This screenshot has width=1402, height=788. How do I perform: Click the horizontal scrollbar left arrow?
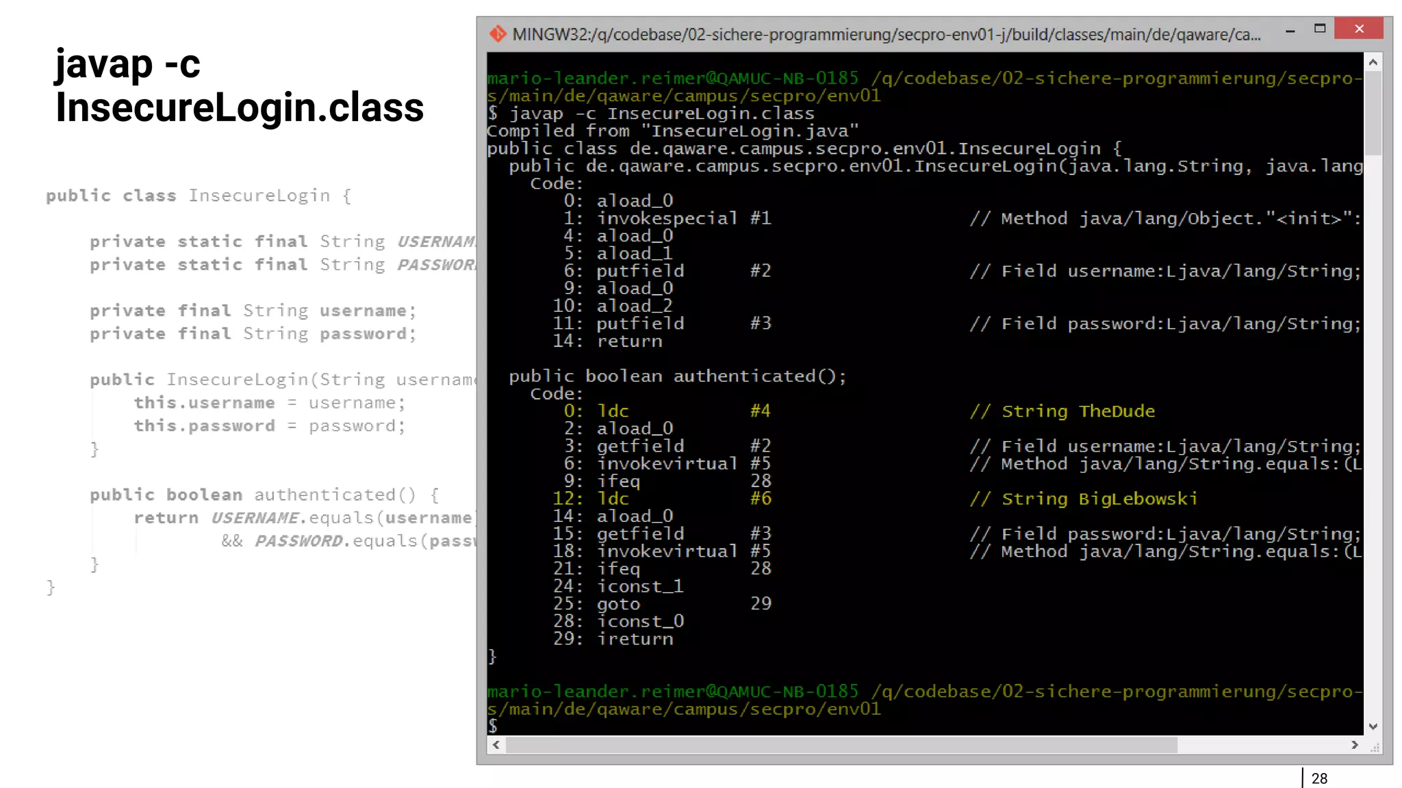[x=496, y=745]
